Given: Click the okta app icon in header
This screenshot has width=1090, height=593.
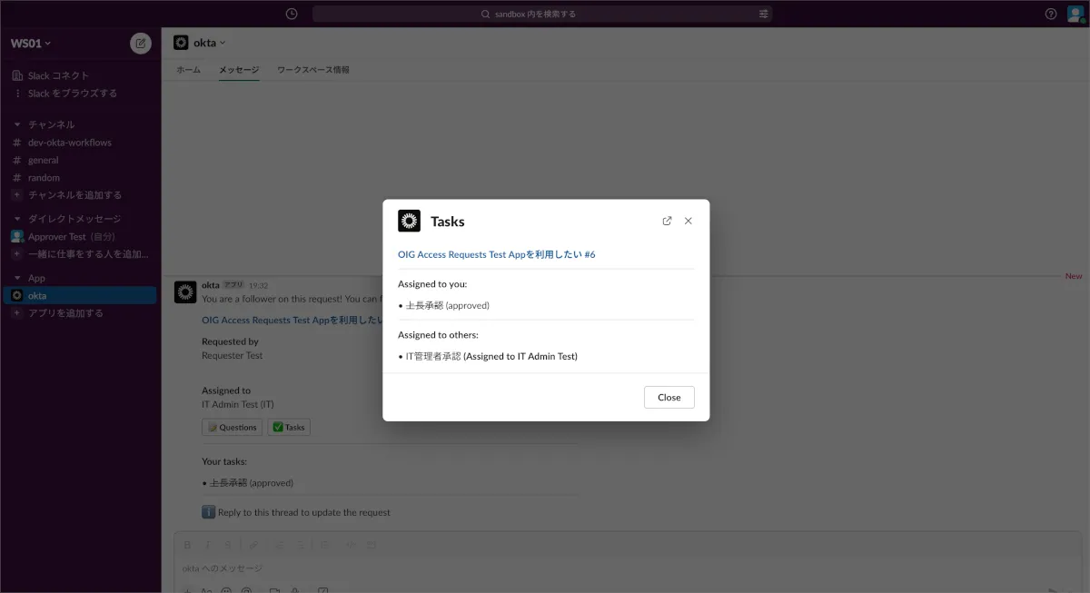Looking at the screenshot, I should (181, 43).
